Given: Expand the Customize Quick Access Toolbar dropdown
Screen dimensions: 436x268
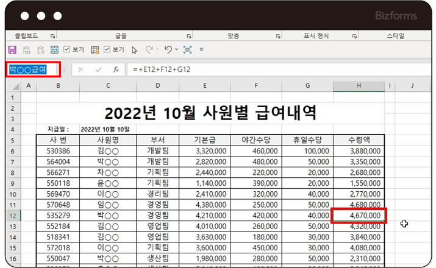Looking at the screenshot, I should 202,49.
